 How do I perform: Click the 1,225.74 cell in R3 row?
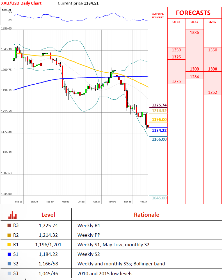(x=48, y=226)
